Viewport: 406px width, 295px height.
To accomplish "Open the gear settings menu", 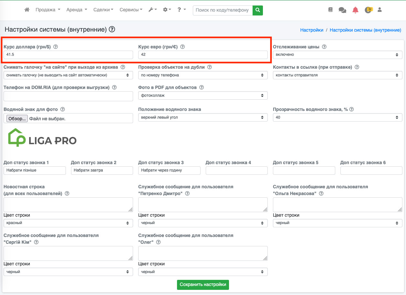I will [x=167, y=10].
